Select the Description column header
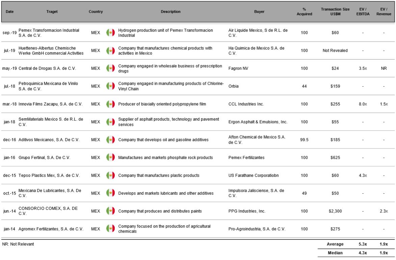Viewport: 396px width, 260px height. (x=171, y=11)
